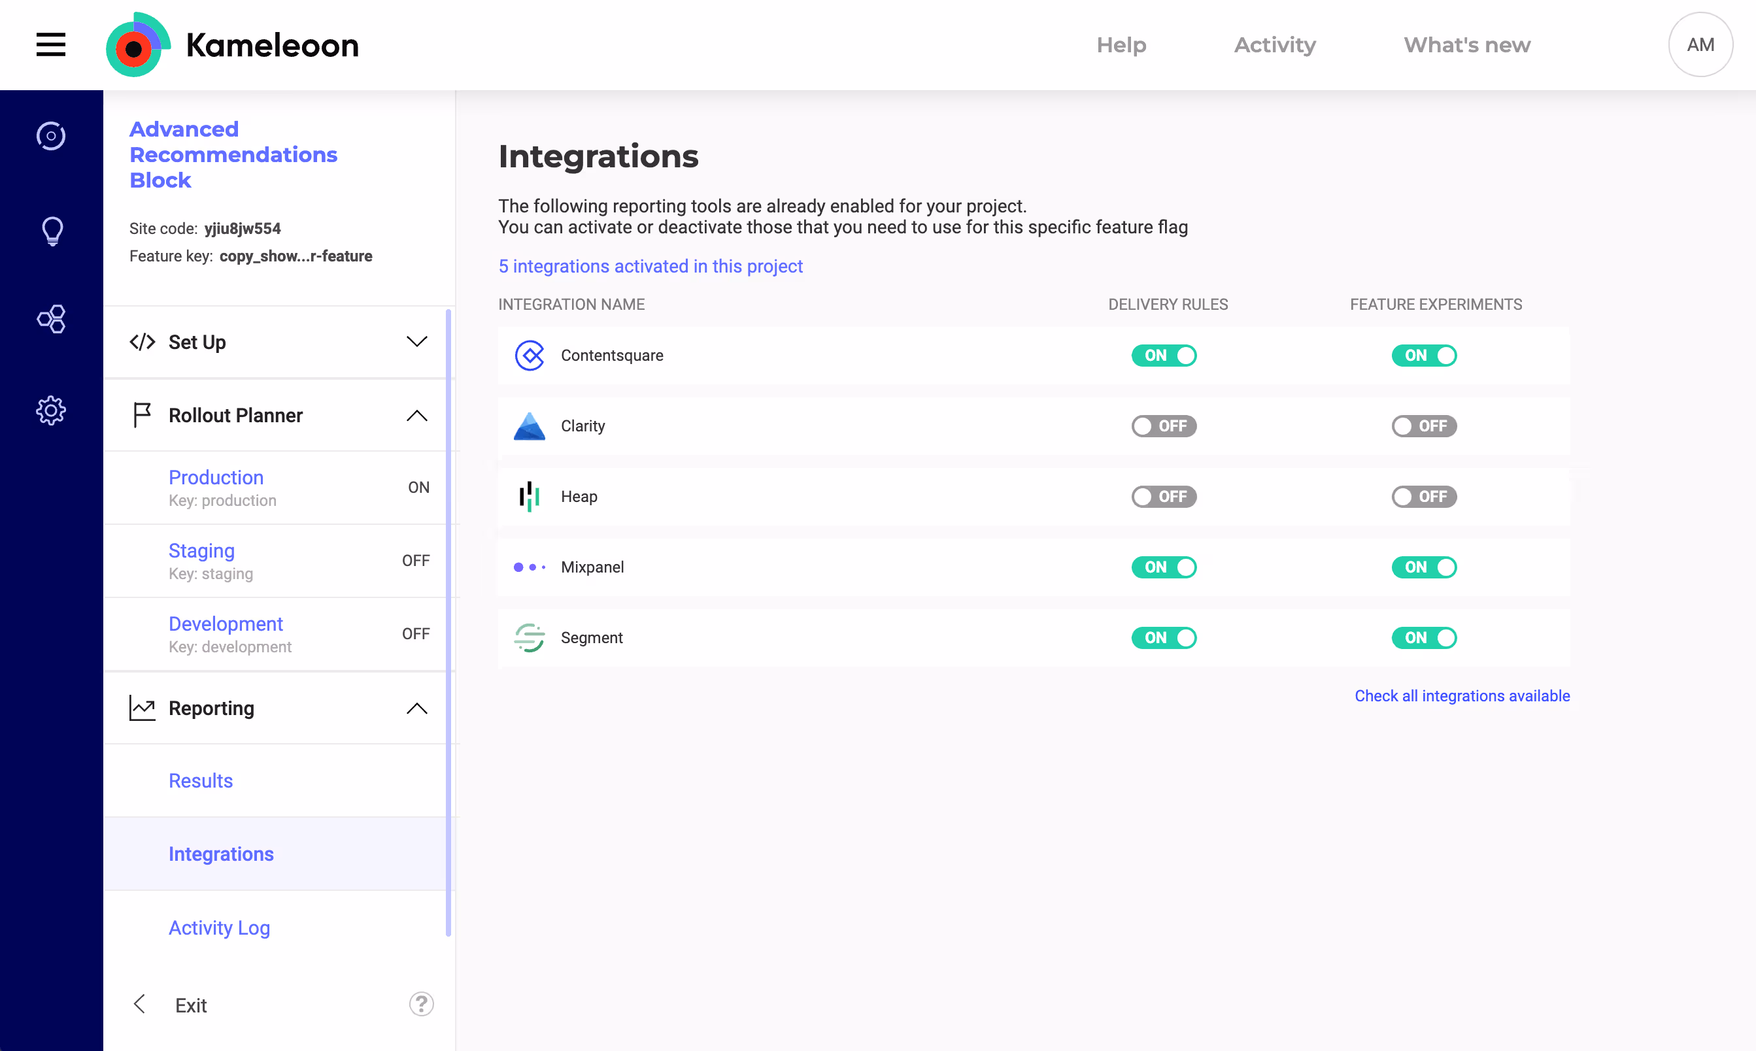Open the Activity menu

(1274, 44)
